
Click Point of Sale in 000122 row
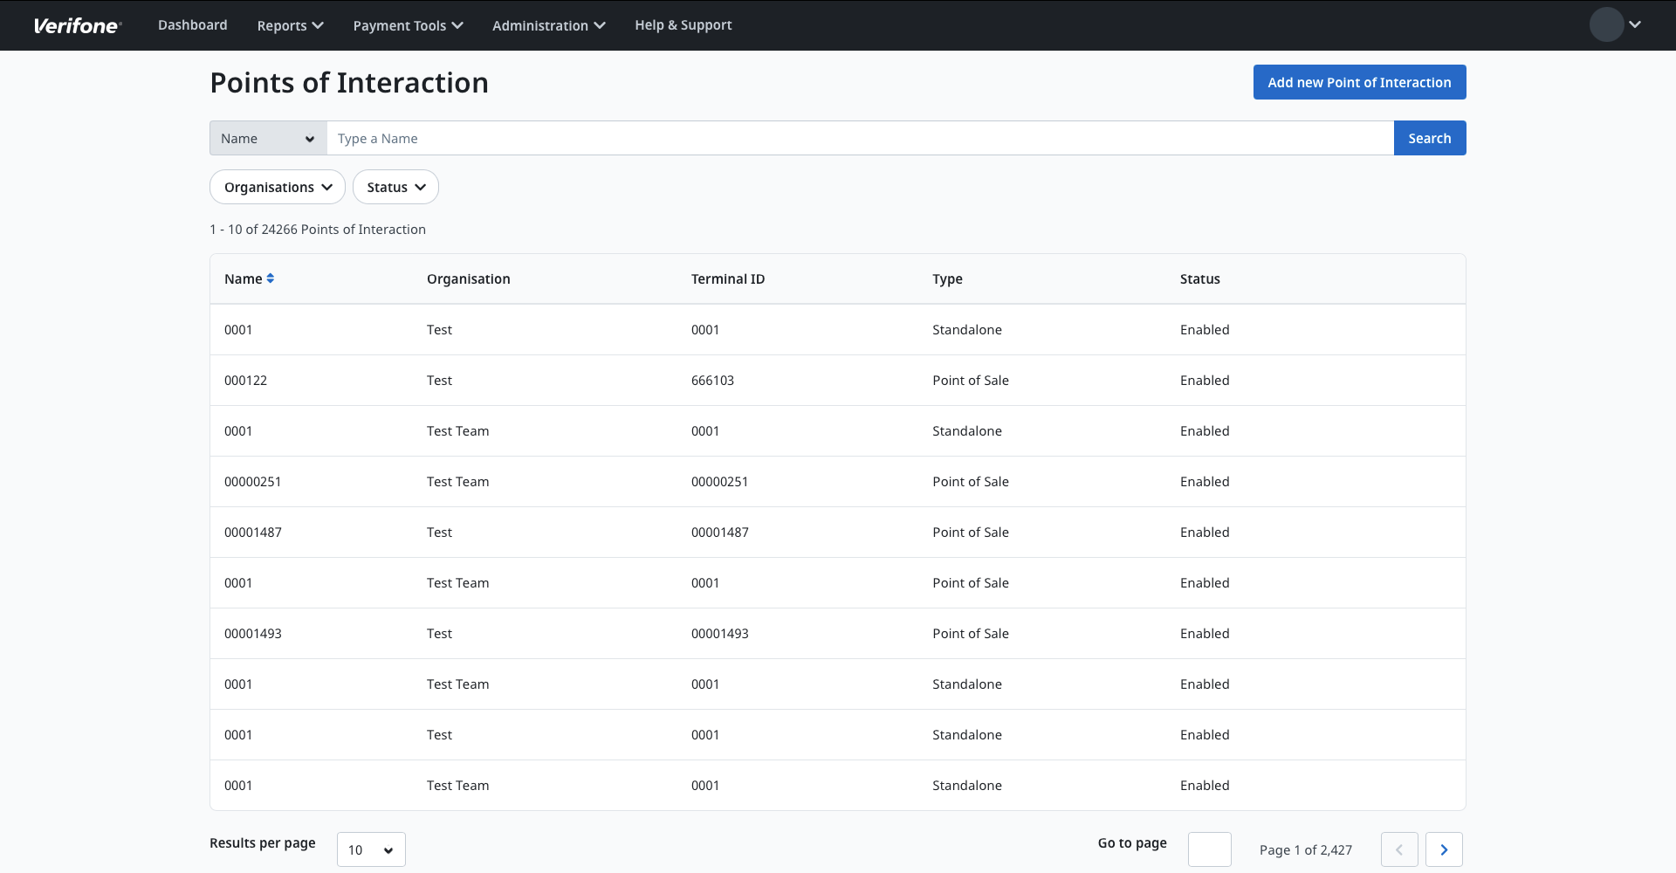tap(970, 381)
